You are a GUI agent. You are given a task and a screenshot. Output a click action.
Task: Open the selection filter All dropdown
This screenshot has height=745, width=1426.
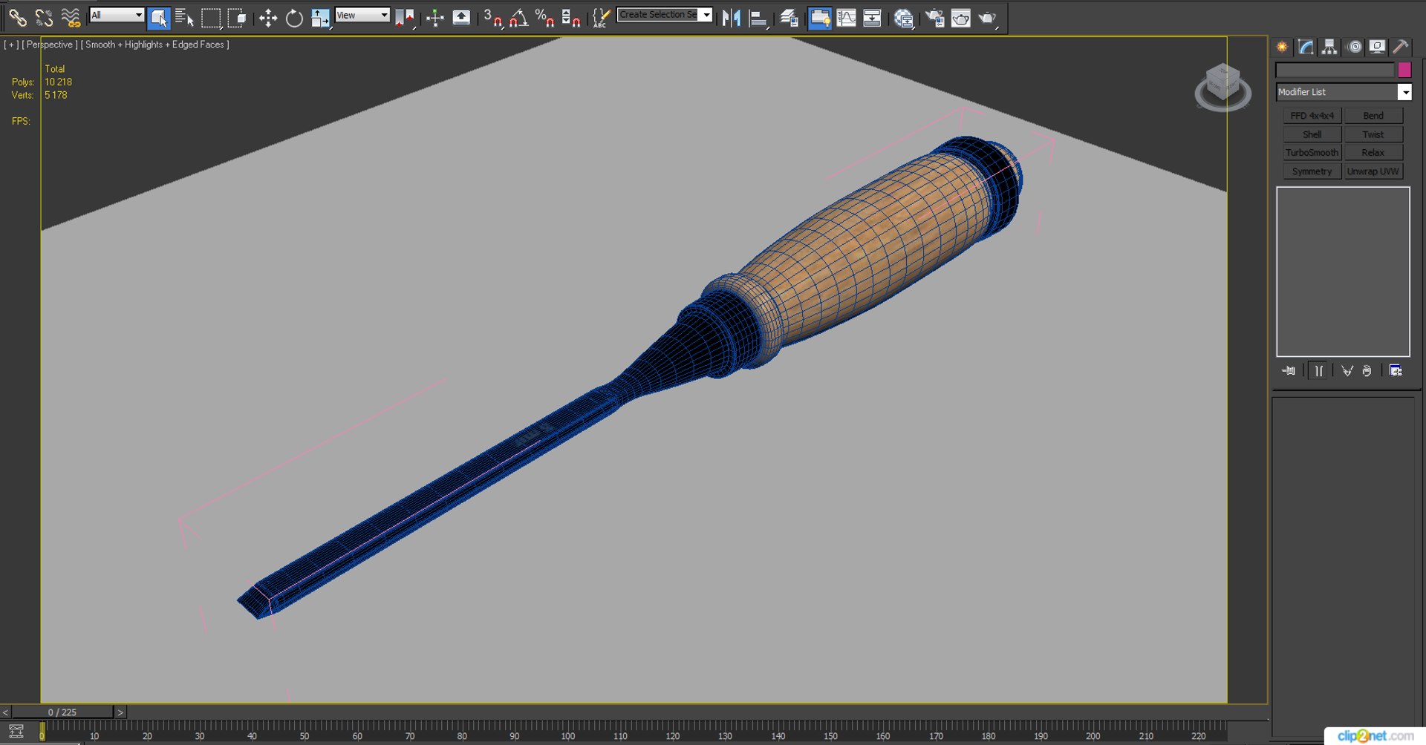117,15
